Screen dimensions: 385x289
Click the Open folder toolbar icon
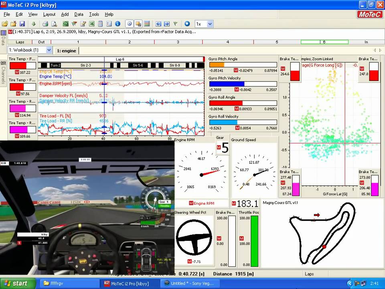(x=5, y=24)
